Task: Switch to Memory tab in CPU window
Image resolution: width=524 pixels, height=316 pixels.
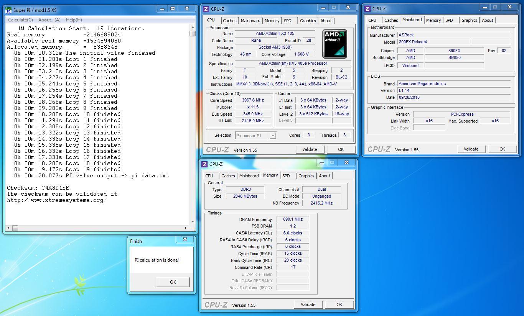Action: [x=272, y=21]
